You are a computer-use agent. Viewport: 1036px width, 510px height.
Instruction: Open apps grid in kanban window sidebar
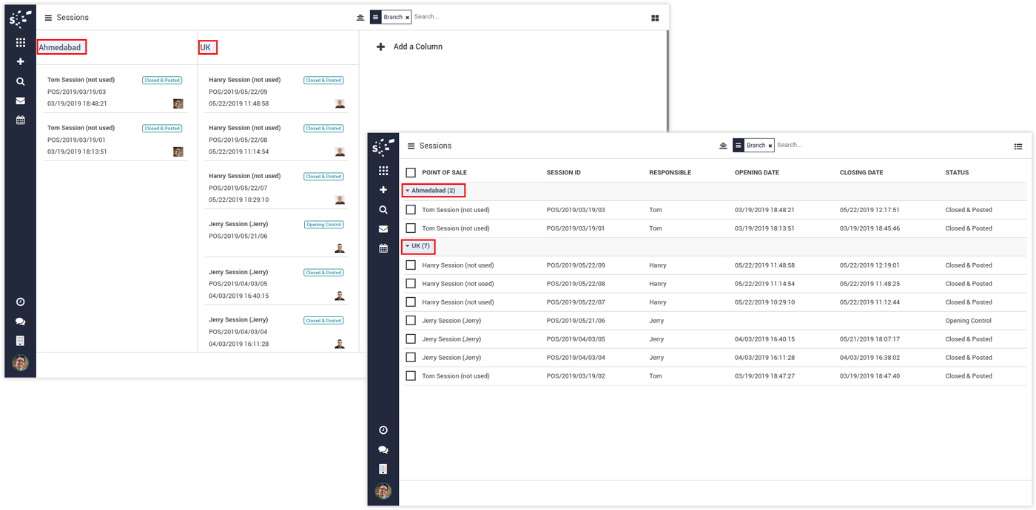[20, 43]
